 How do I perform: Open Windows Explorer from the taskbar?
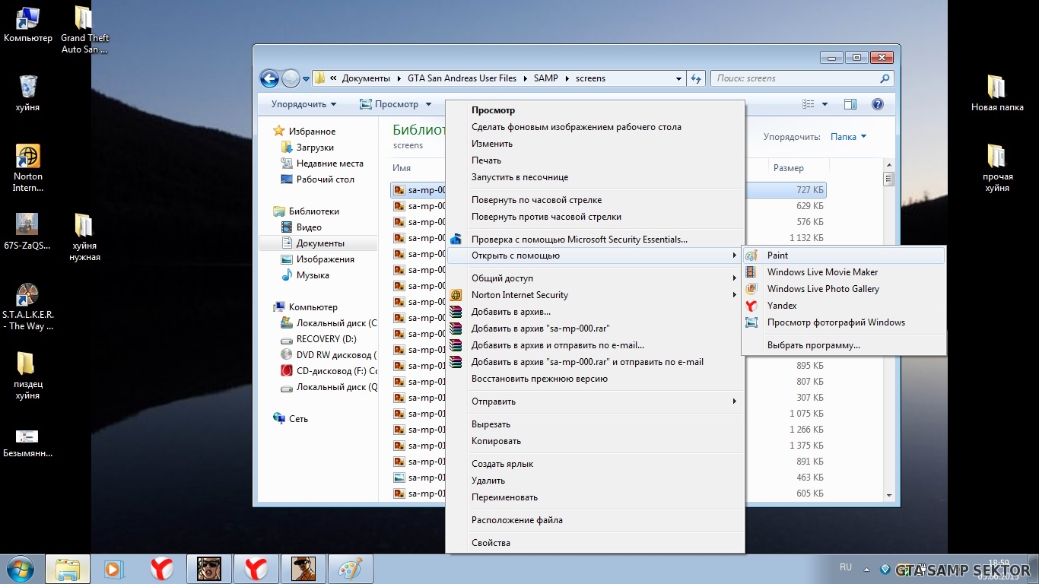tap(68, 569)
